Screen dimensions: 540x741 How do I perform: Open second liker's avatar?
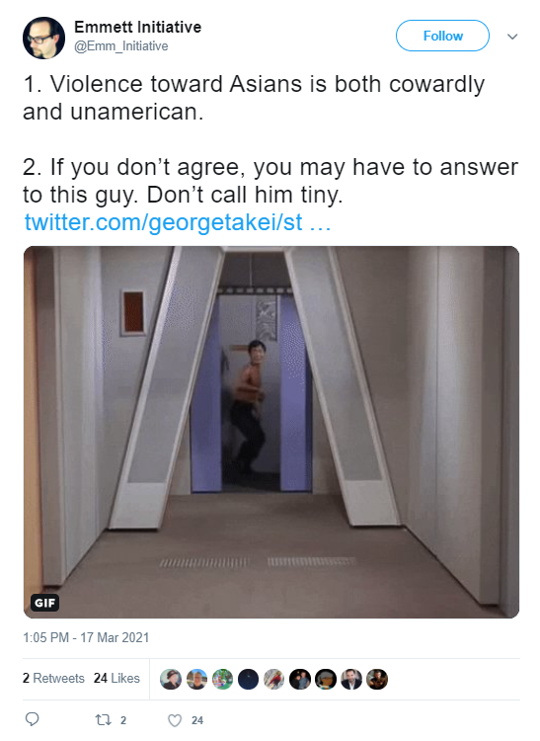click(196, 679)
